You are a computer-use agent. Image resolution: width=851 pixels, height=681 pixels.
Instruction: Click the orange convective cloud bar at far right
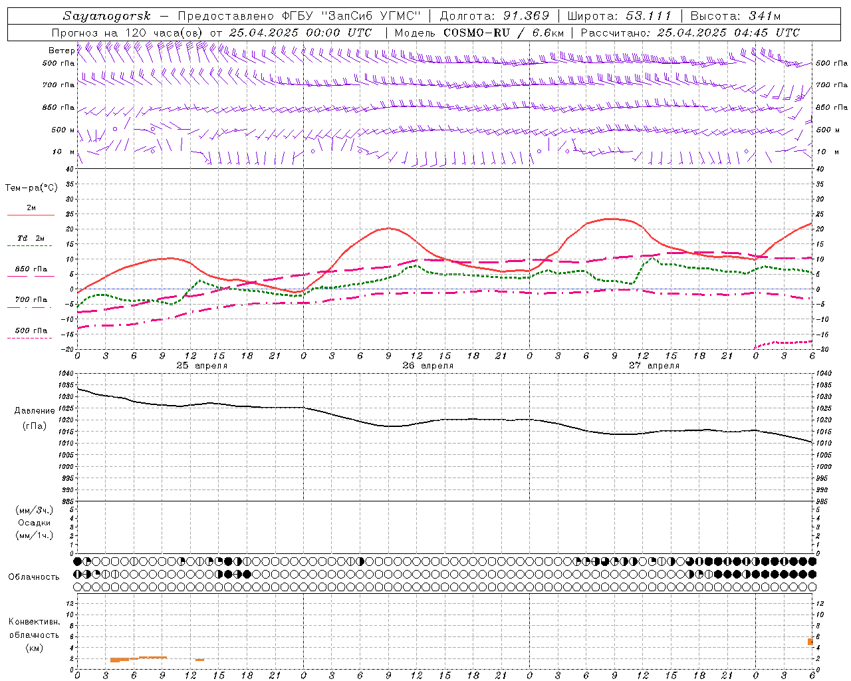pyautogui.click(x=810, y=641)
